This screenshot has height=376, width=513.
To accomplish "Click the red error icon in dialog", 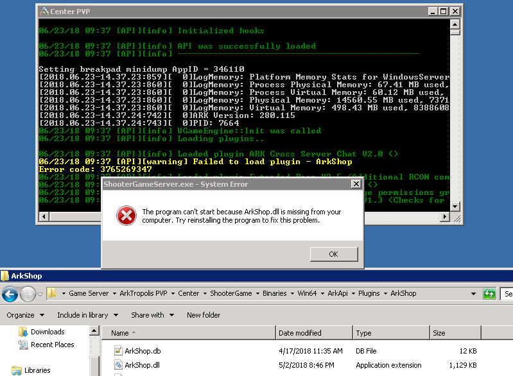I will (x=126, y=216).
